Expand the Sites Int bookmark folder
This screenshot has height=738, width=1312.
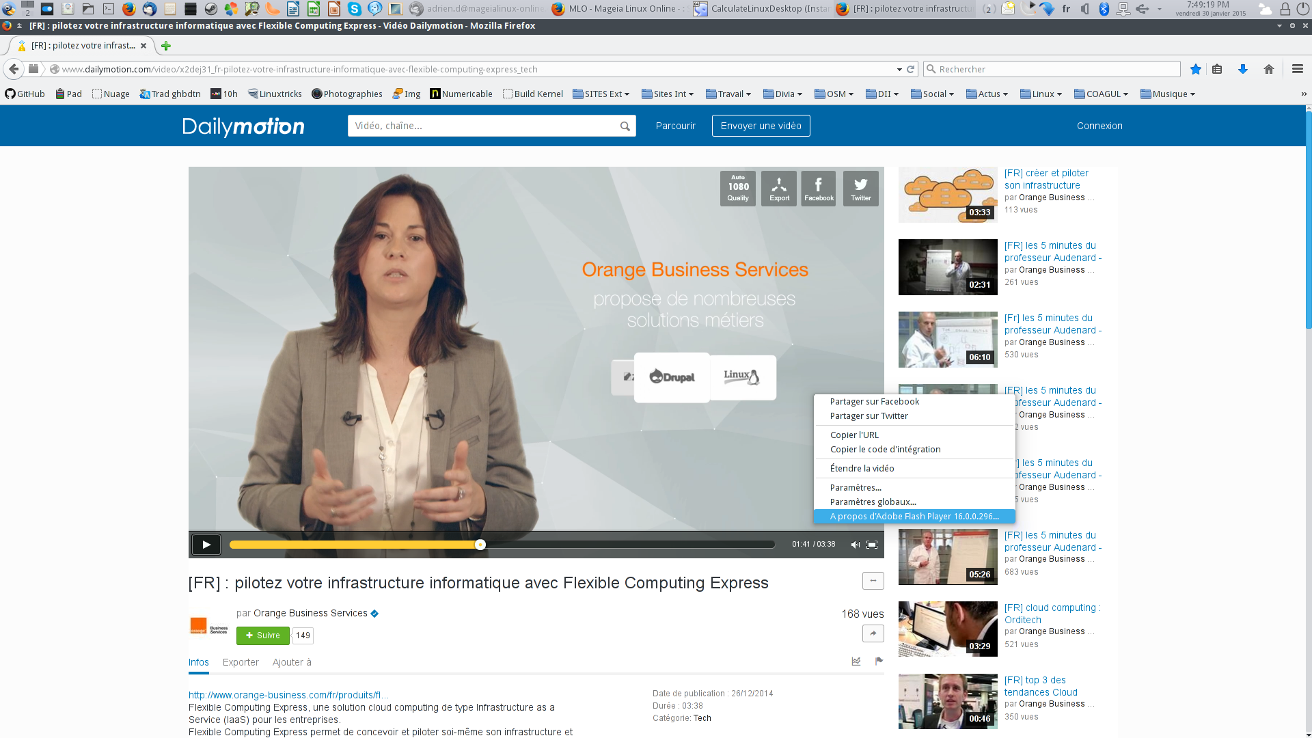click(x=667, y=94)
